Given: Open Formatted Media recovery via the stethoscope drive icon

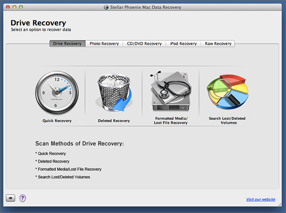Looking at the screenshot, I should (170, 91).
